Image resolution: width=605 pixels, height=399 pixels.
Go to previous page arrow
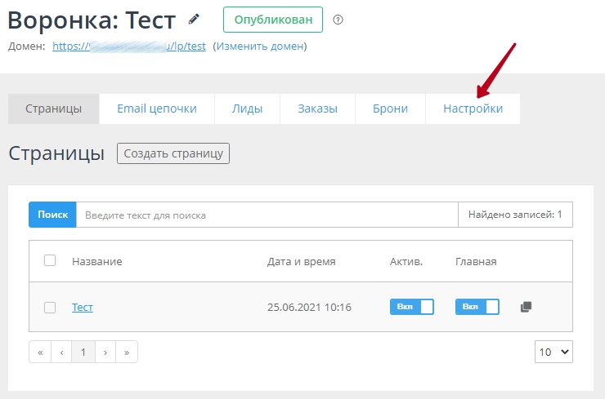(x=61, y=352)
